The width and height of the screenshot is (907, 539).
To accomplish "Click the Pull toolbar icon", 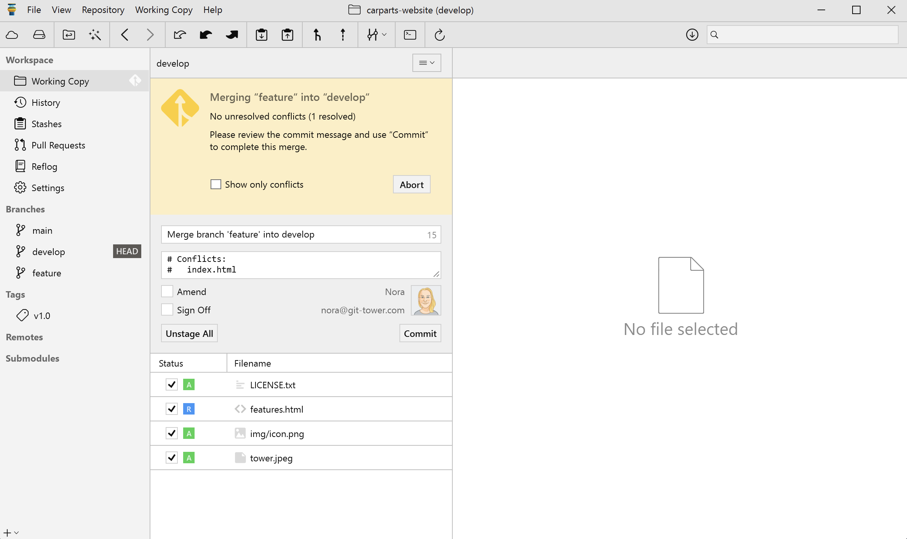I will pyautogui.click(x=206, y=35).
